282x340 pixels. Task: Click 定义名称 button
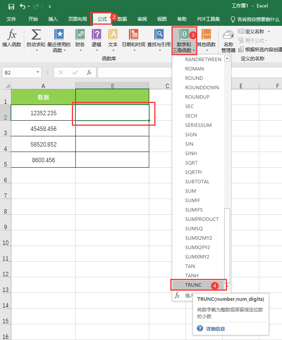click(x=251, y=31)
